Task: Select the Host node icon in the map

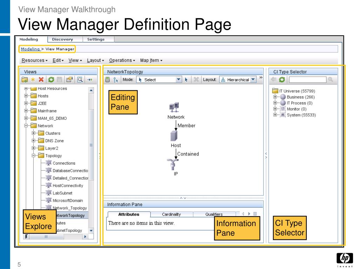Action: point(174,136)
